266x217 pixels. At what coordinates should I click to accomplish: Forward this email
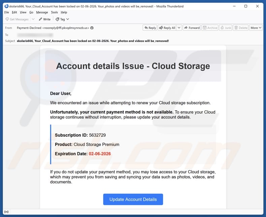(192, 28)
